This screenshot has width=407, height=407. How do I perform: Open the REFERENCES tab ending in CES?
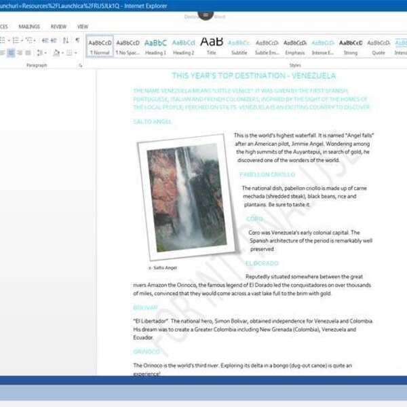(4, 26)
